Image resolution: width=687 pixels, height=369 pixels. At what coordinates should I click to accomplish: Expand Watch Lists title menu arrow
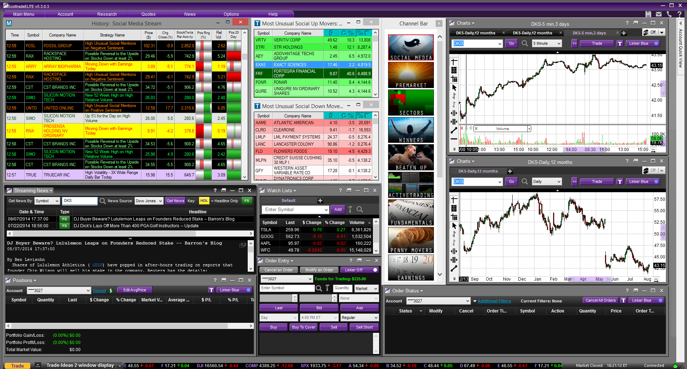[295, 191]
